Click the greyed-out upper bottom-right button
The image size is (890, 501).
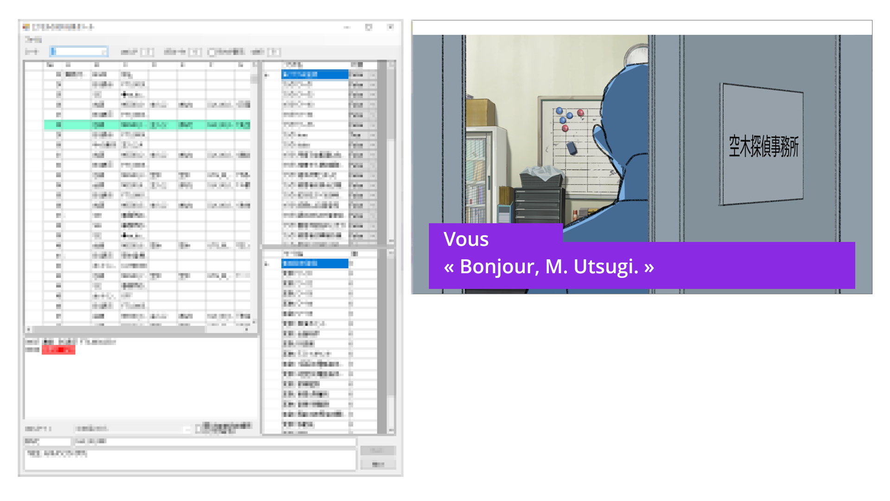[378, 450]
